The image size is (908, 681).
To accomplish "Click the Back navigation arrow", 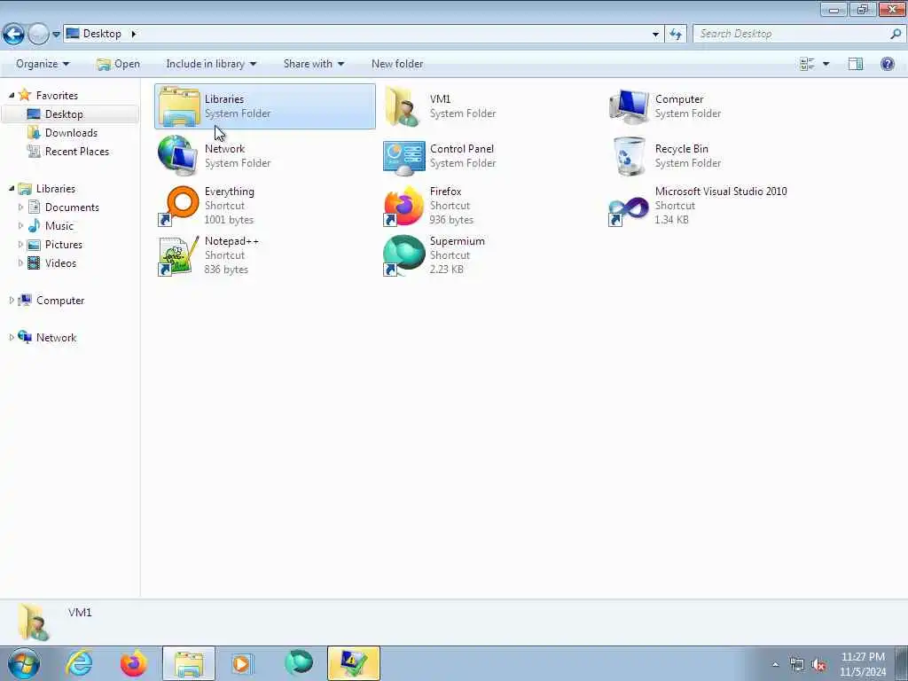I will pos(13,35).
